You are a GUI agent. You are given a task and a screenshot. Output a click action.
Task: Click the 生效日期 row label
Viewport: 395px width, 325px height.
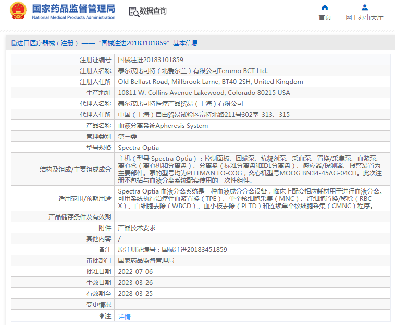tap(98, 283)
